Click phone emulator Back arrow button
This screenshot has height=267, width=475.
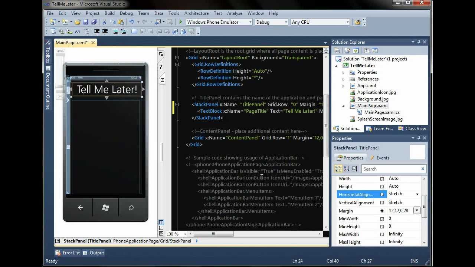click(80, 208)
